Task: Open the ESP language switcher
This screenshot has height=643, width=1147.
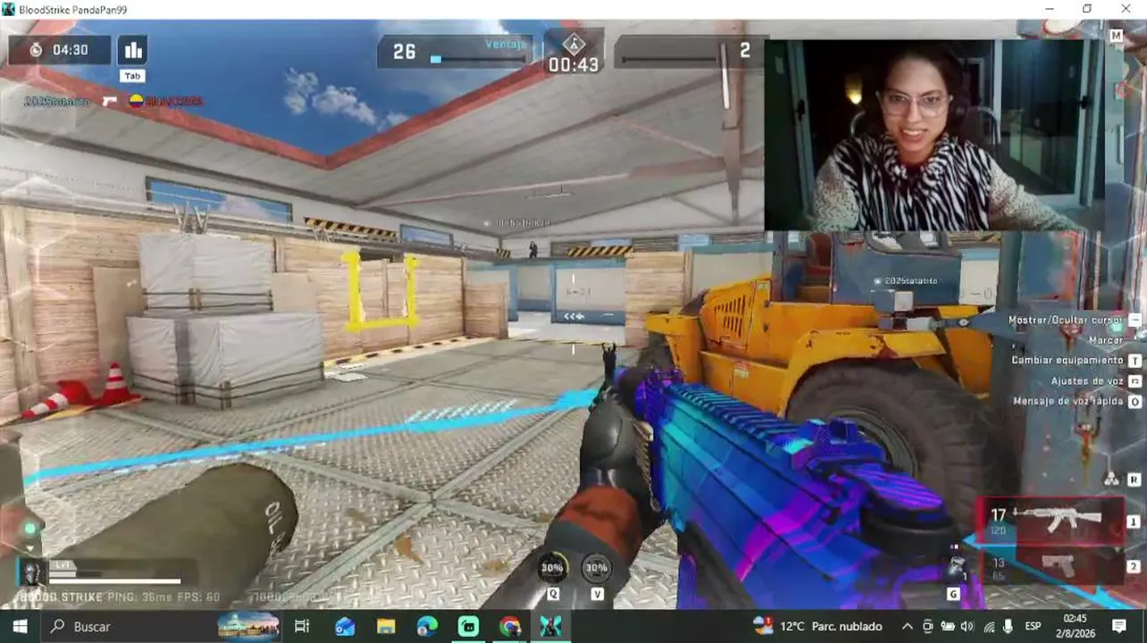Action: pos(1034,626)
